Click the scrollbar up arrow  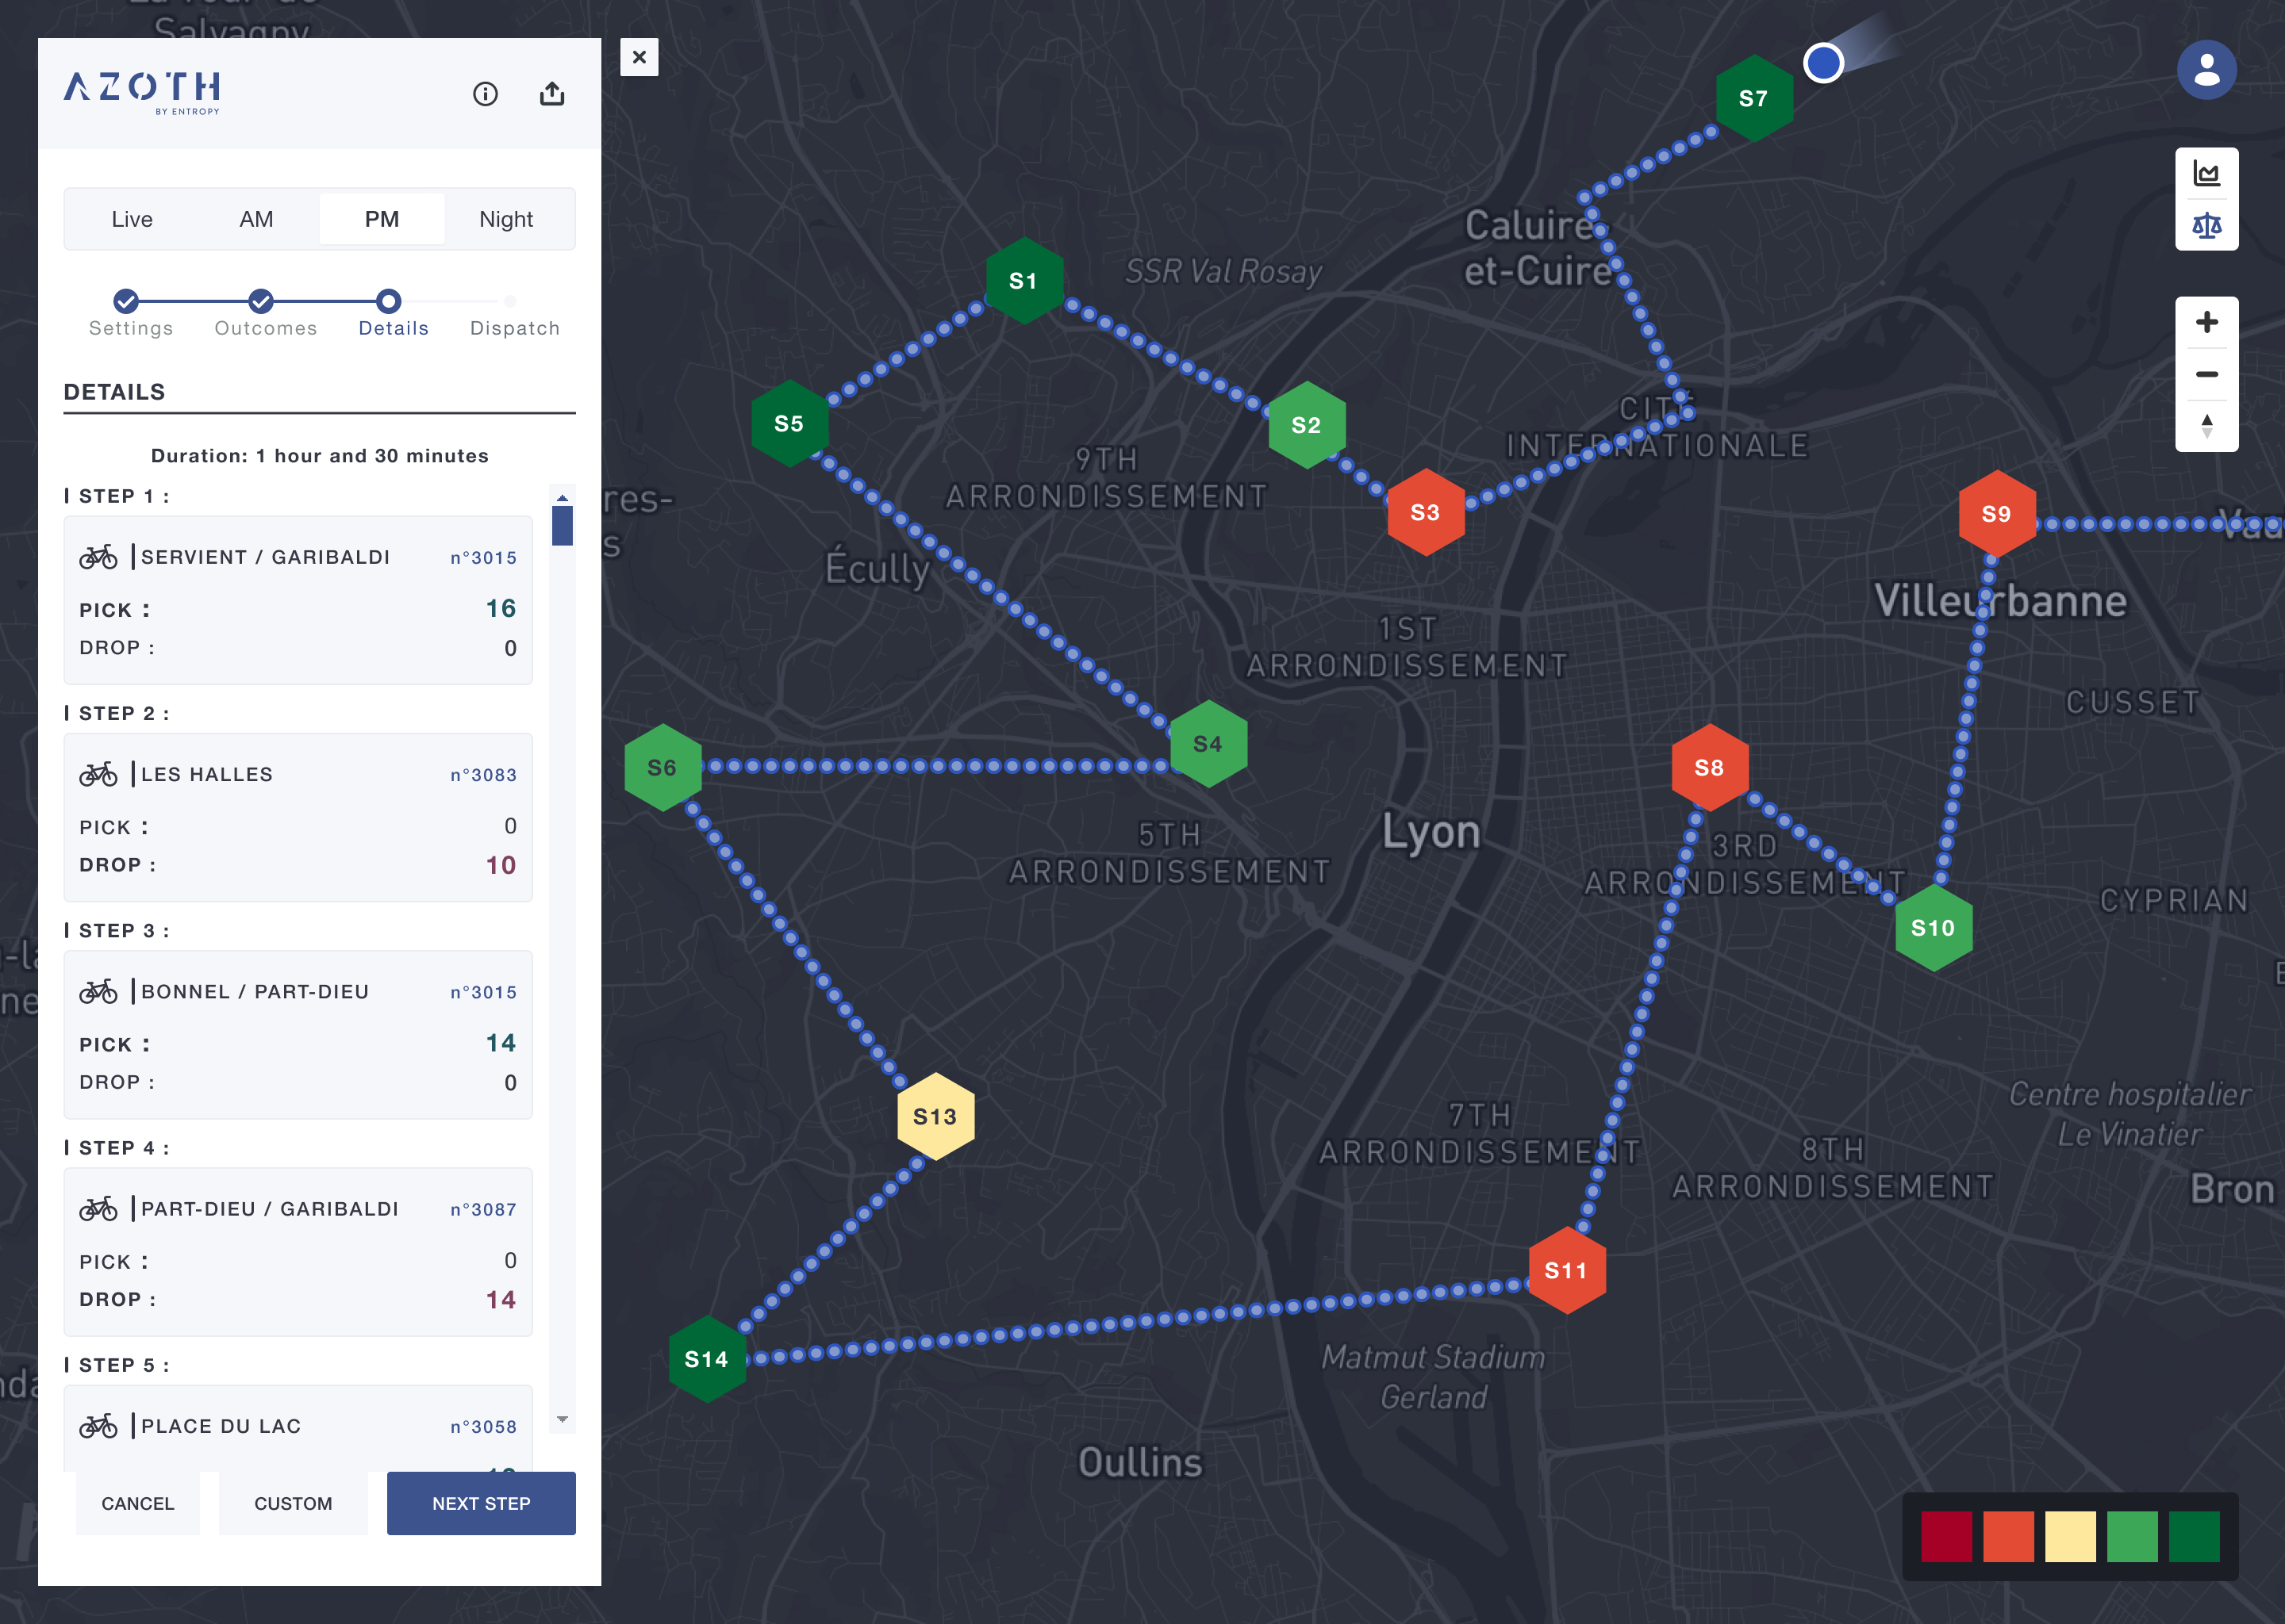click(x=563, y=497)
